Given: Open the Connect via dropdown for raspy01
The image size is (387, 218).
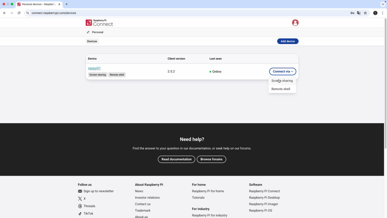Looking at the screenshot, I should pos(282,71).
